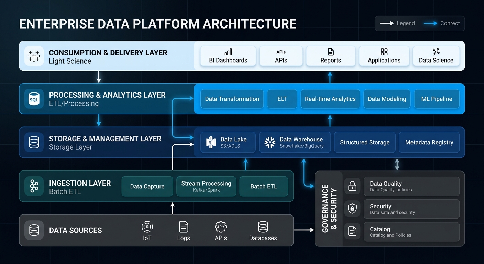Open the Data Quality governance item
This screenshot has height=264, width=484.
pos(411,186)
